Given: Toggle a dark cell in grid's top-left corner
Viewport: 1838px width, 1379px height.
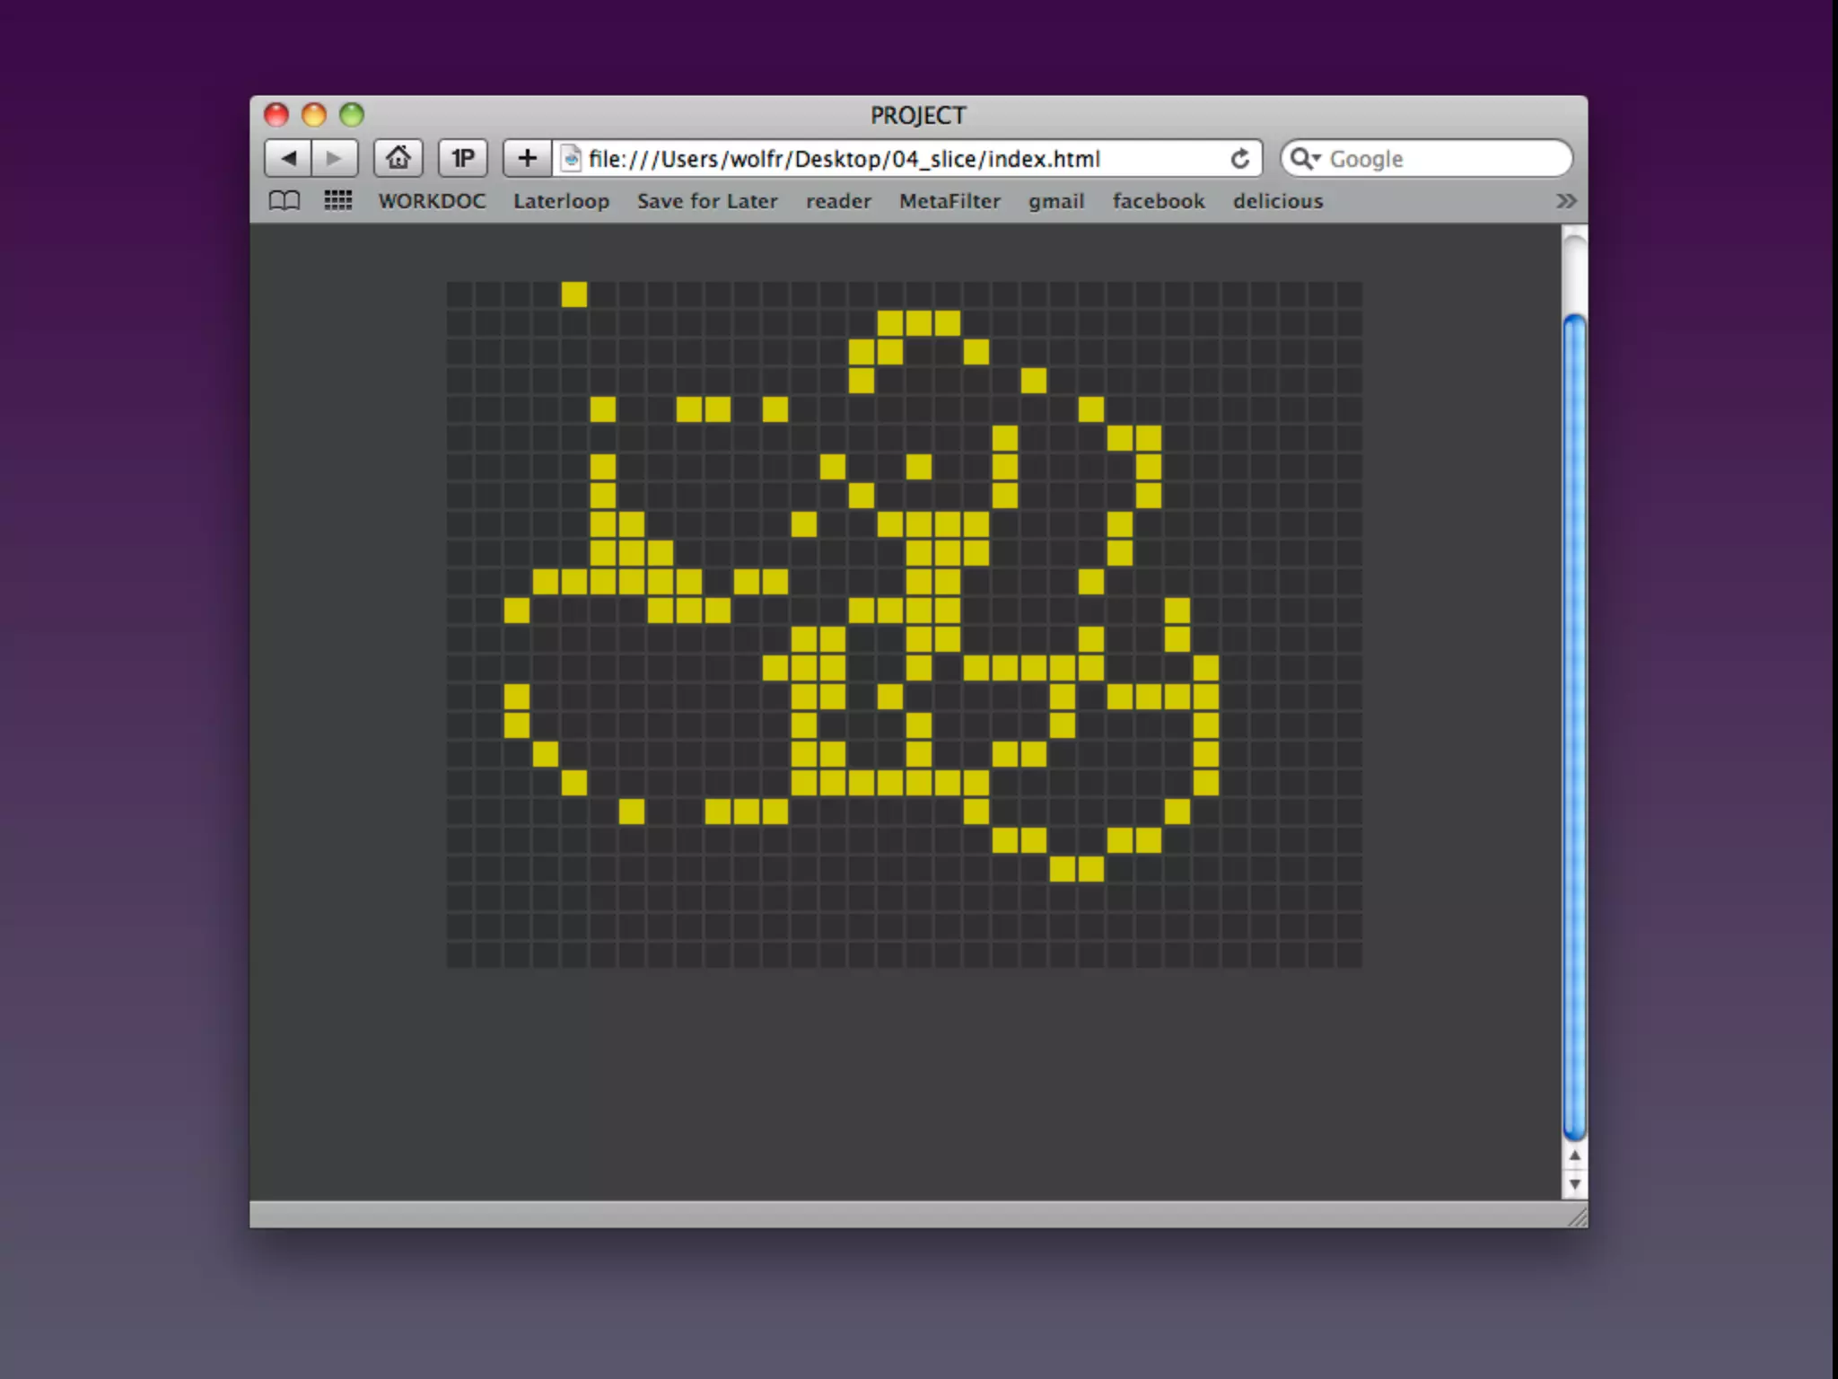Looking at the screenshot, I should 459,294.
